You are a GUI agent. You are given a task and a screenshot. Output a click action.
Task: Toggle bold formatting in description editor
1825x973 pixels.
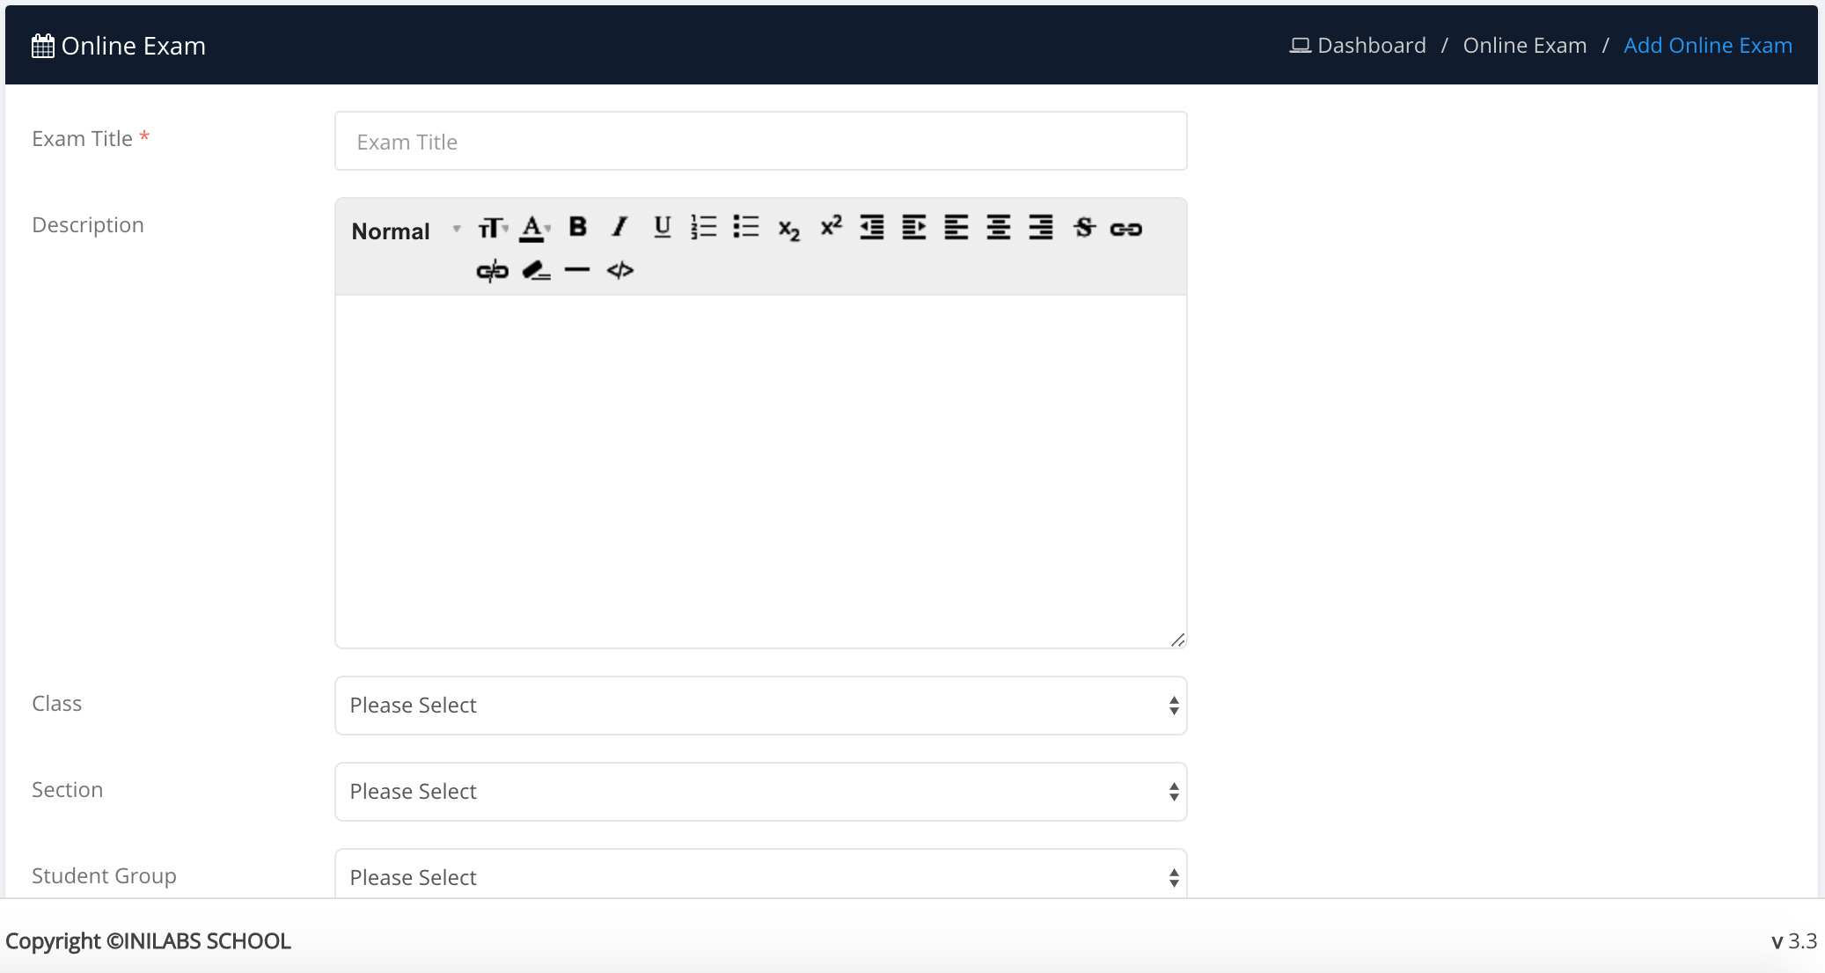(x=577, y=227)
